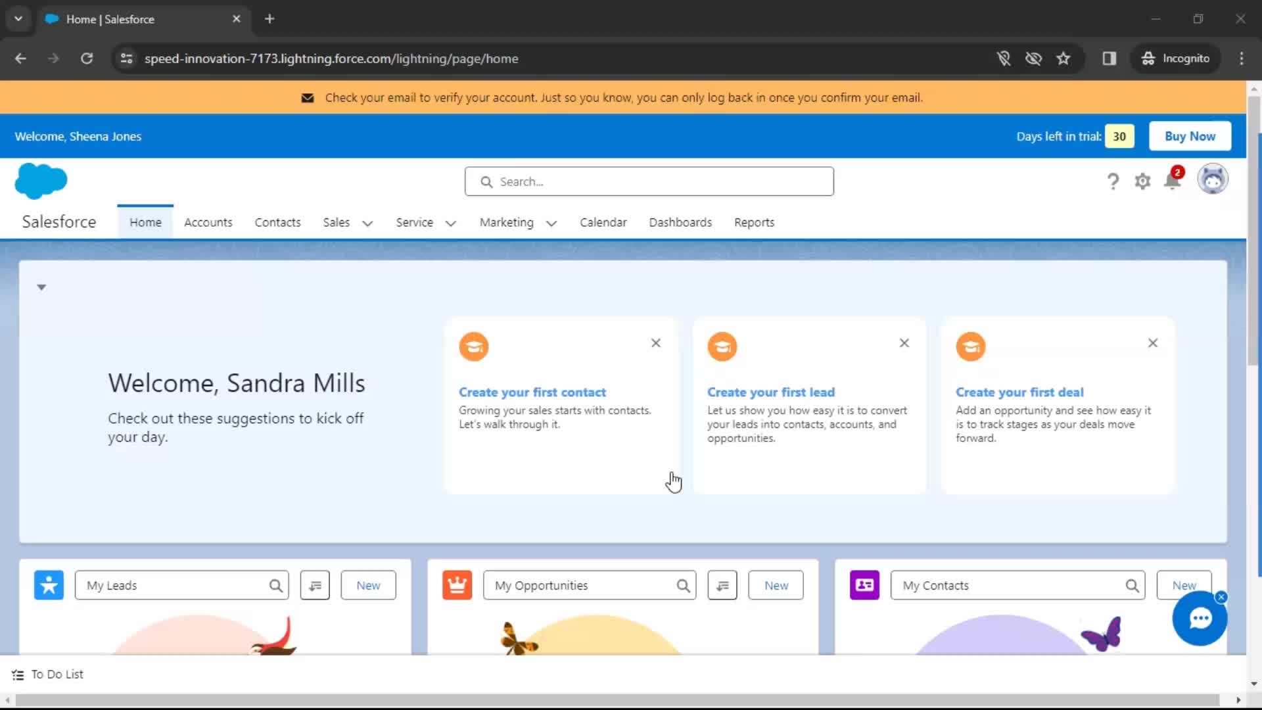Click the user profile avatar icon
Viewport: 1262px width, 710px height.
point(1213,179)
